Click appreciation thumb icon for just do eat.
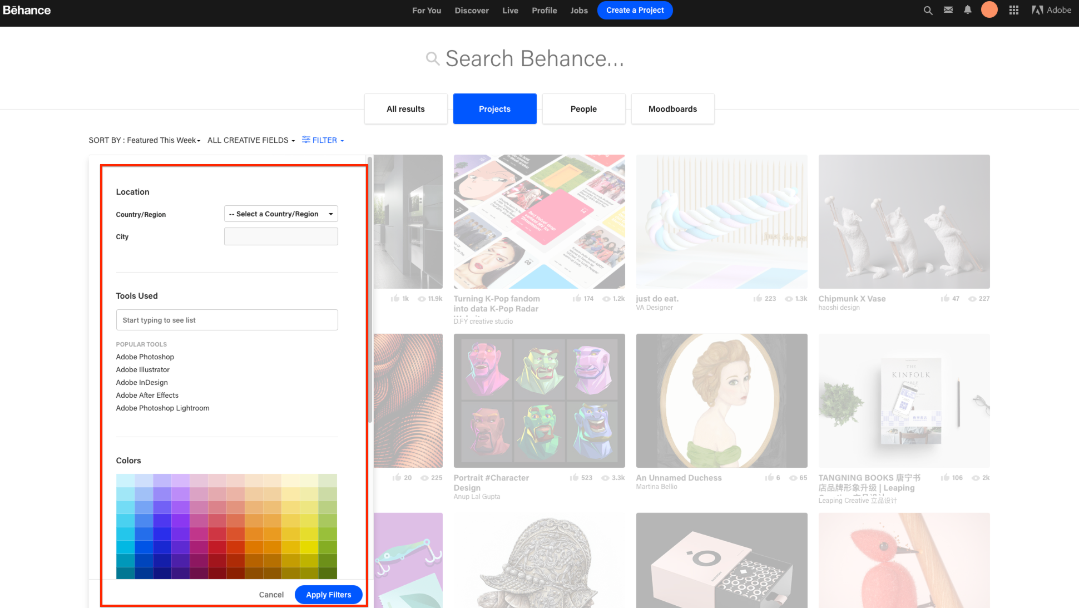Image resolution: width=1079 pixels, height=608 pixels. [758, 299]
